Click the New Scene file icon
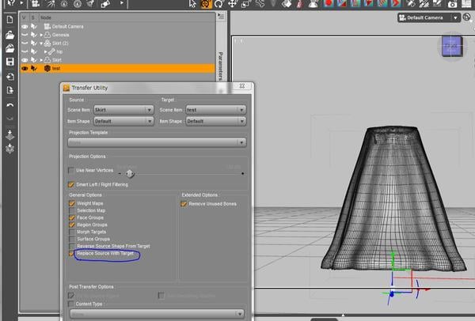 coord(9,20)
